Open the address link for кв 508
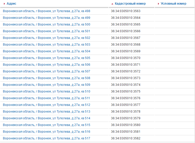 (x=47, y=78)
